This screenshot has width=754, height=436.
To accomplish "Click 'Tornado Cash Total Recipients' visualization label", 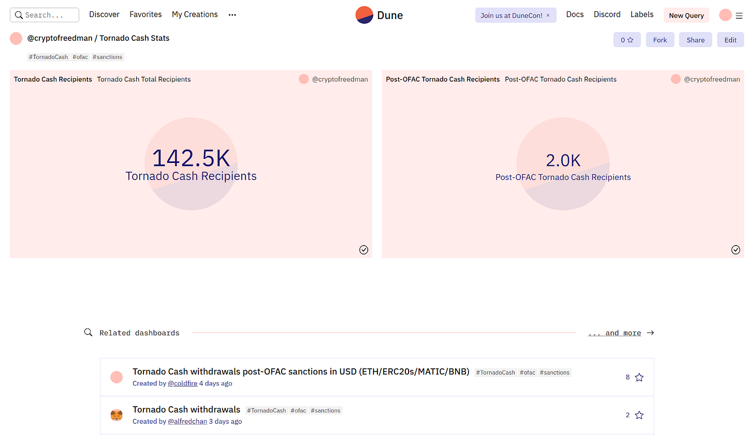I will point(144,79).
